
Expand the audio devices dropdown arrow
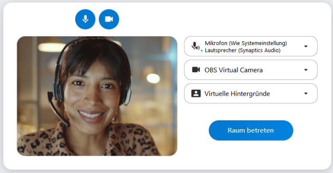tap(306, 46)
